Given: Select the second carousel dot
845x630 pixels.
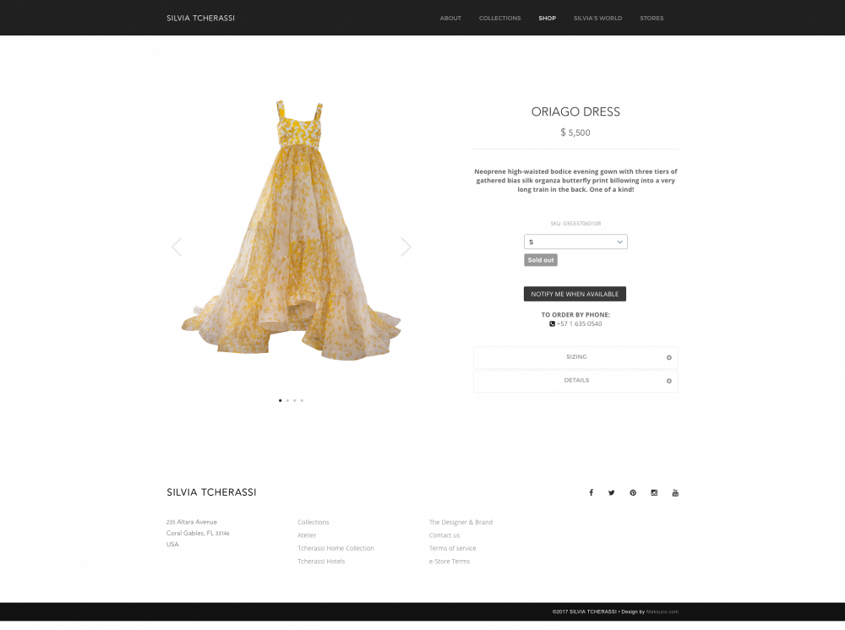Looking at the screenshot, I should pos(287,400).
